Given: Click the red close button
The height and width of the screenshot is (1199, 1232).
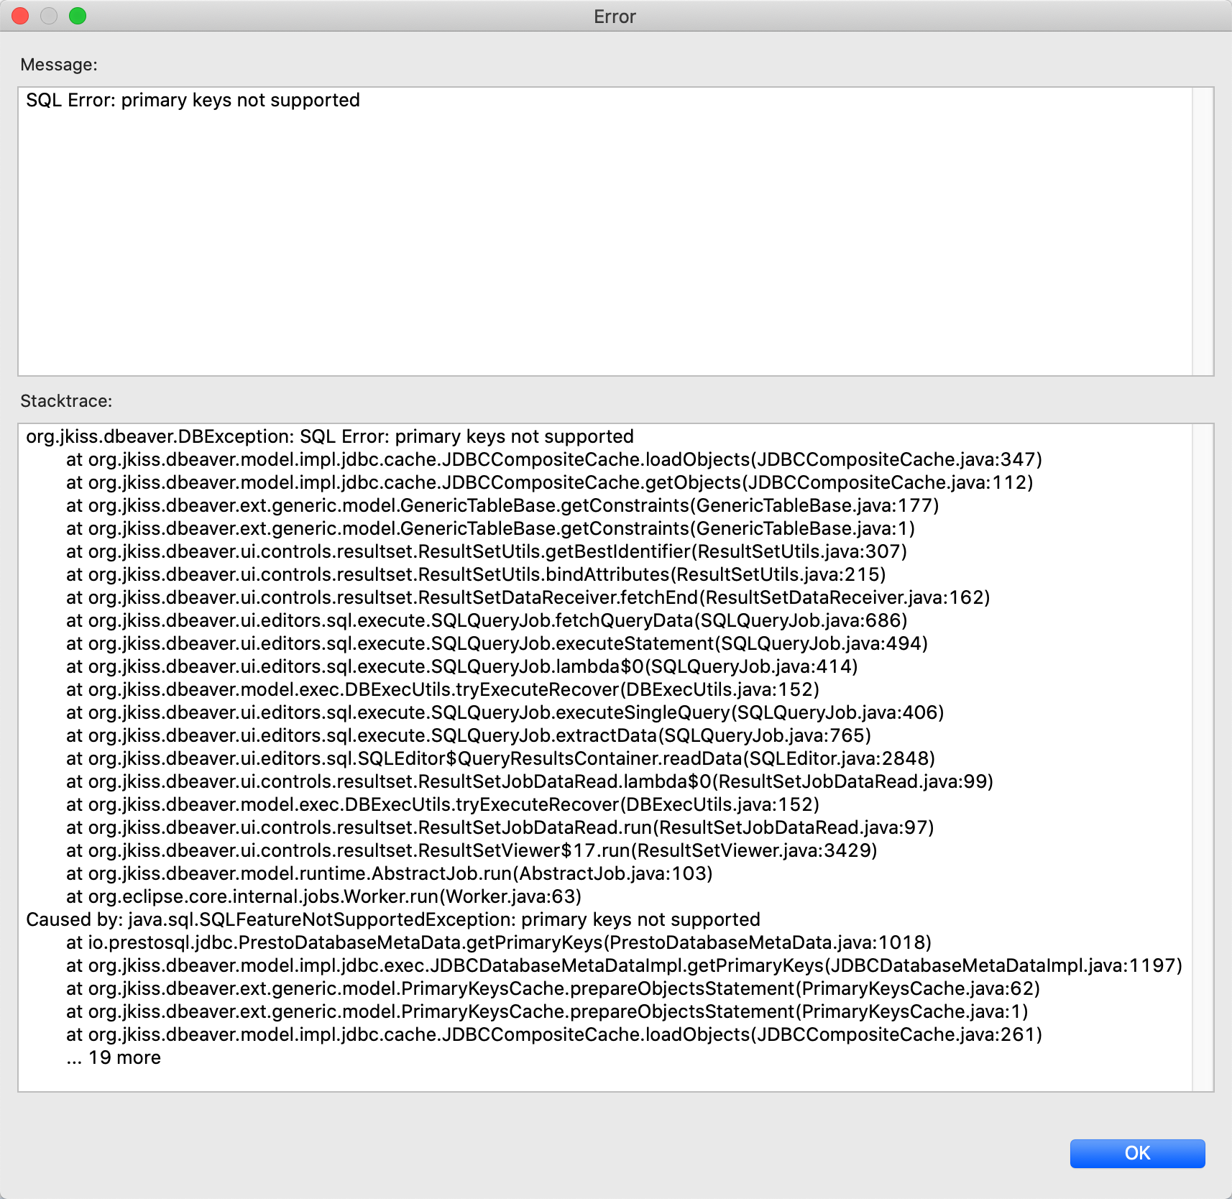Looking at the screenshot, I should [x=20, y=15].
